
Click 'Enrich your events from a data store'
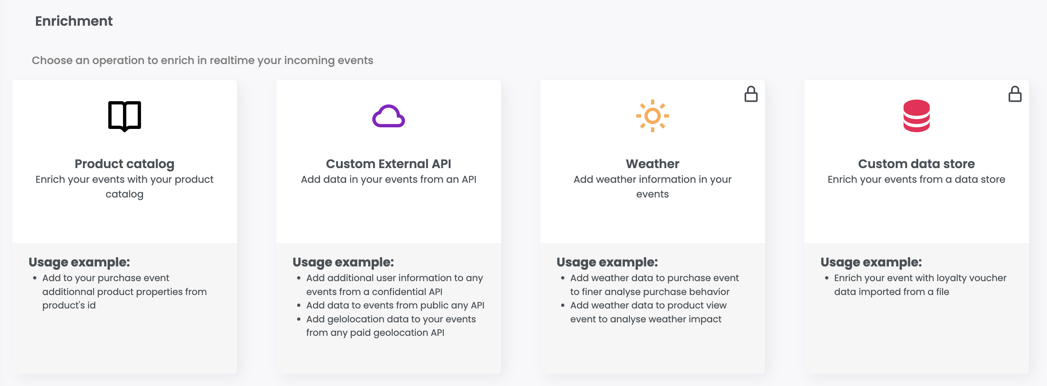pyautogui.click(x=916, y=180)
